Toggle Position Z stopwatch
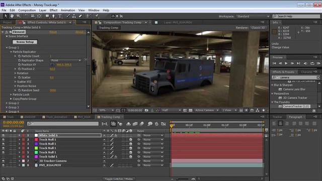 click(x=19, y=69)
